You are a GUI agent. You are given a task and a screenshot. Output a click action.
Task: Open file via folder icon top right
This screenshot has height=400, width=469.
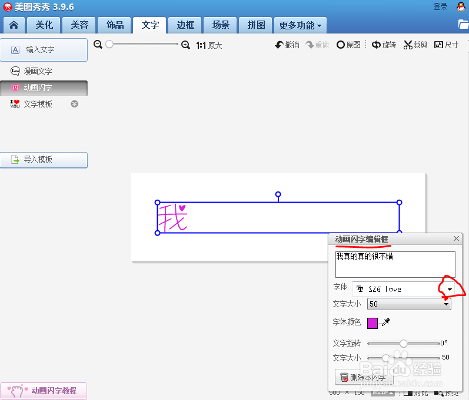(463, 25)
